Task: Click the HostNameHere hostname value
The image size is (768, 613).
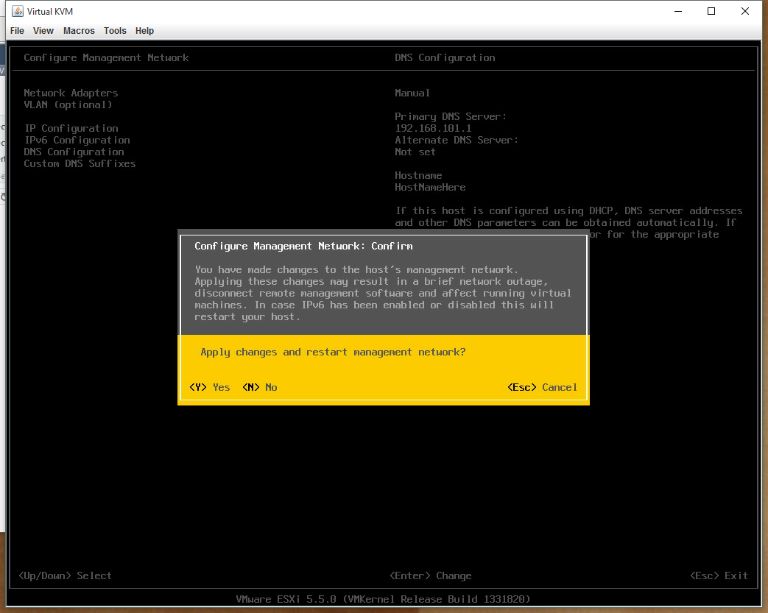Action: tap(430, 187)
